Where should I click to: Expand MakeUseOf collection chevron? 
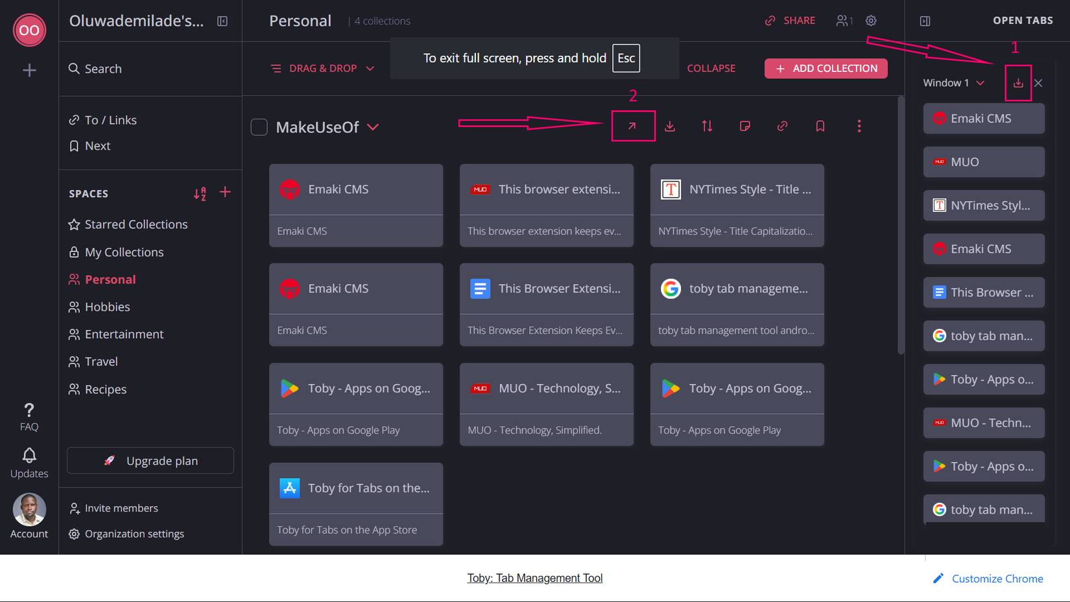[x=373, y=127]
